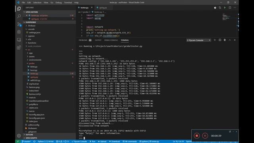
Task: Close the terminal panel with X
Action: coord(235,40)
